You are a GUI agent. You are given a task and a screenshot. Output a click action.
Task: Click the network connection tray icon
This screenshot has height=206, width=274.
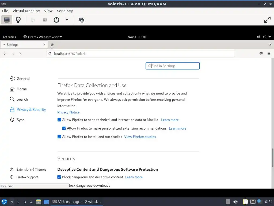(253, 202)
